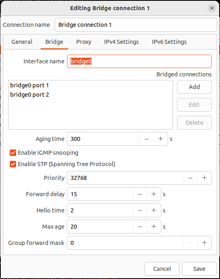Save the bridge connection settings
Screen dimensions: 220x279
pos(199,269)
